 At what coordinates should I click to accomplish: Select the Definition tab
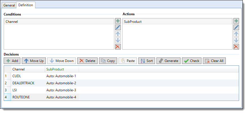pyautogui.click(x=26, y=5)
